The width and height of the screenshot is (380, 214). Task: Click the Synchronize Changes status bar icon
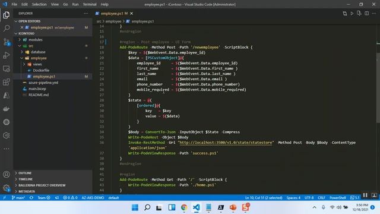[x=31, y=198]
